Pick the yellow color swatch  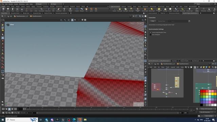pos(212,94)
